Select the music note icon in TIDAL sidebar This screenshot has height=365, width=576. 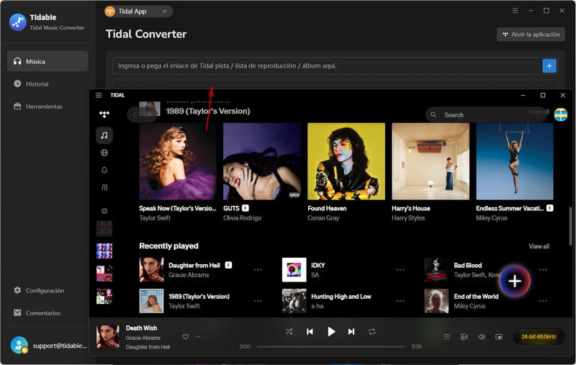coord(104,135)
